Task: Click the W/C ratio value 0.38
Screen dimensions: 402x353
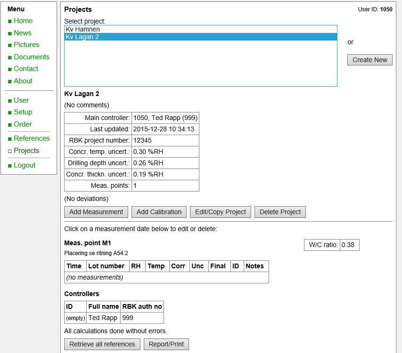Action: click(349, 245)
